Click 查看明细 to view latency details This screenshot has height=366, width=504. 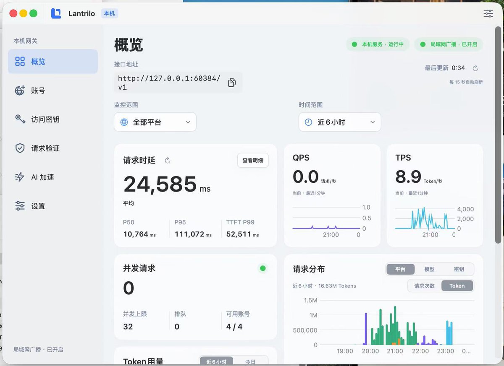click(253, 160)
